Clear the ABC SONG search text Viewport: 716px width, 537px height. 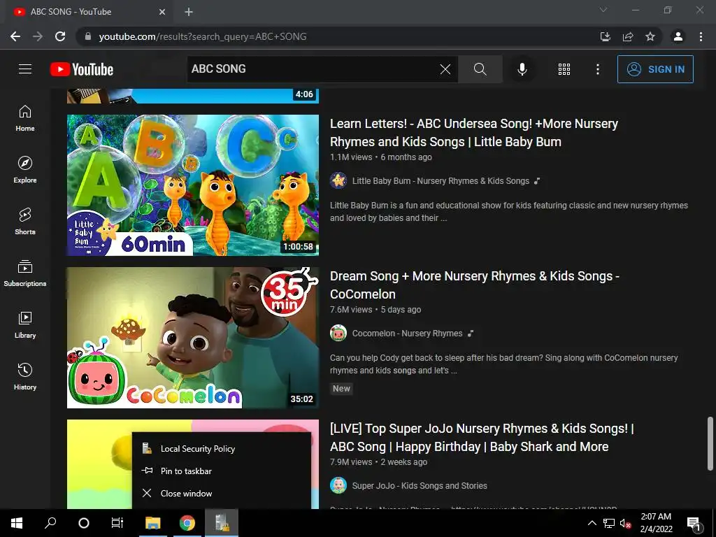pos(445,69)
